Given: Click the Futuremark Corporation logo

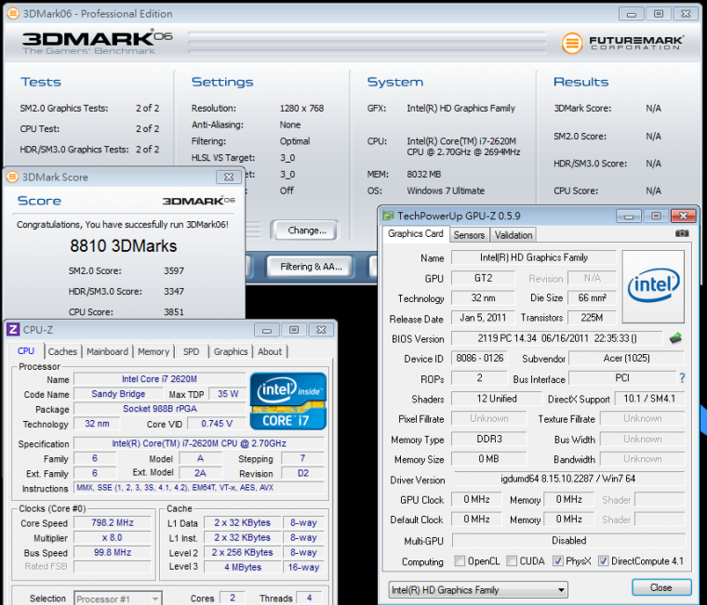Looking at the screenshot, I should (x=623, y=43).
